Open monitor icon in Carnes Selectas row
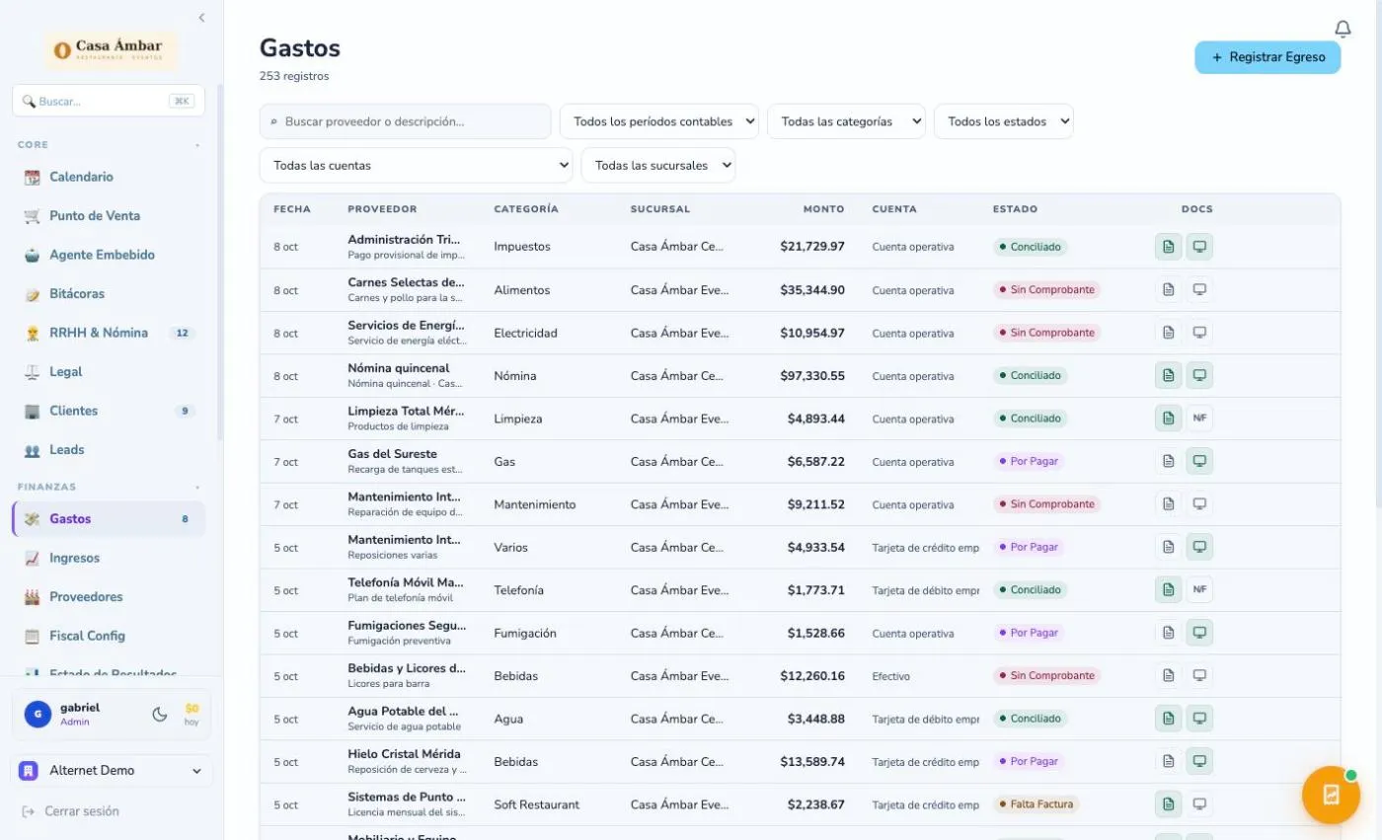Viewport: 1382px width, 840px height. click(1199, 290)
